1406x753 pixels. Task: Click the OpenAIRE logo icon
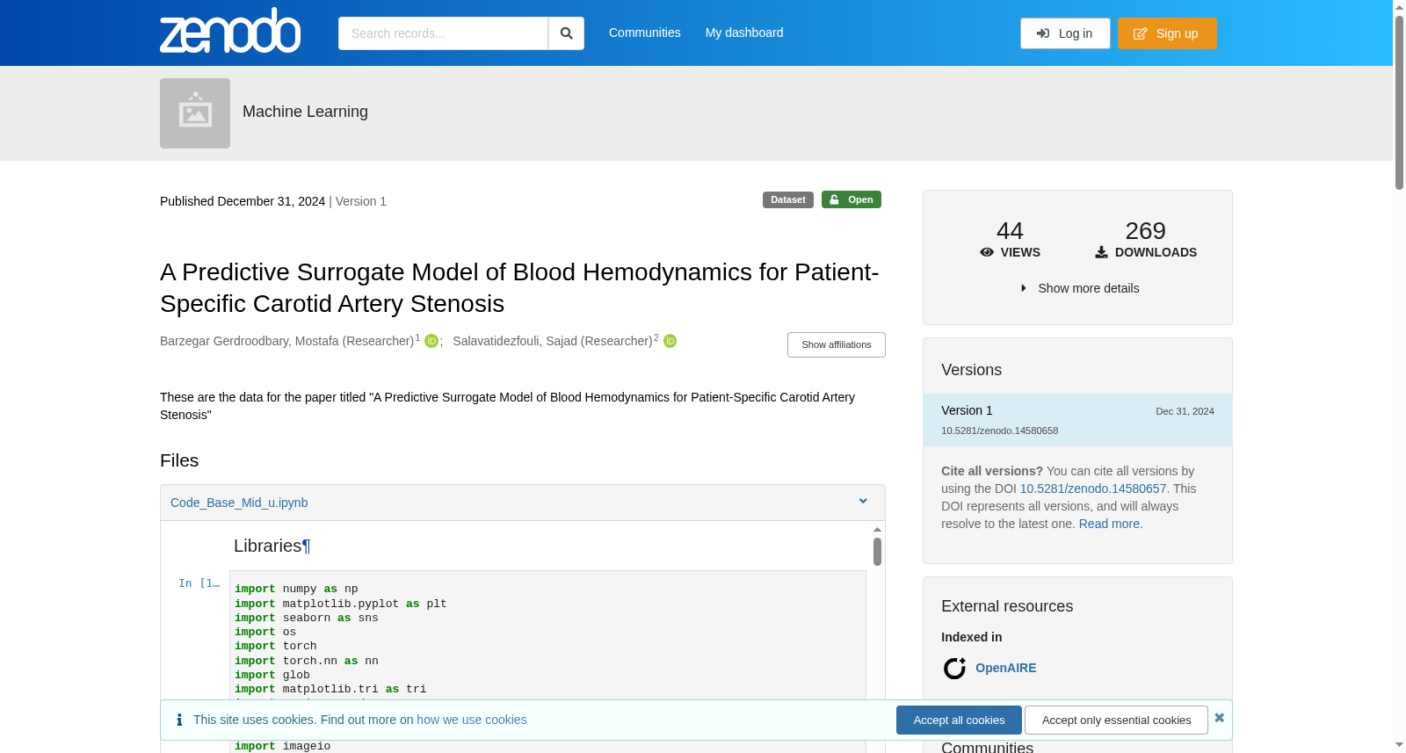[954, 669]
